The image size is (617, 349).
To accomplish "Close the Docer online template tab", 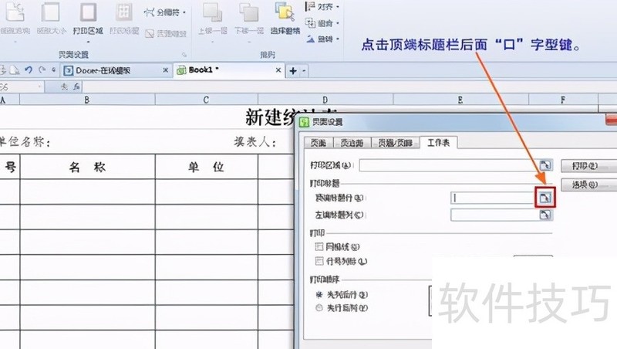I will 166,70.
